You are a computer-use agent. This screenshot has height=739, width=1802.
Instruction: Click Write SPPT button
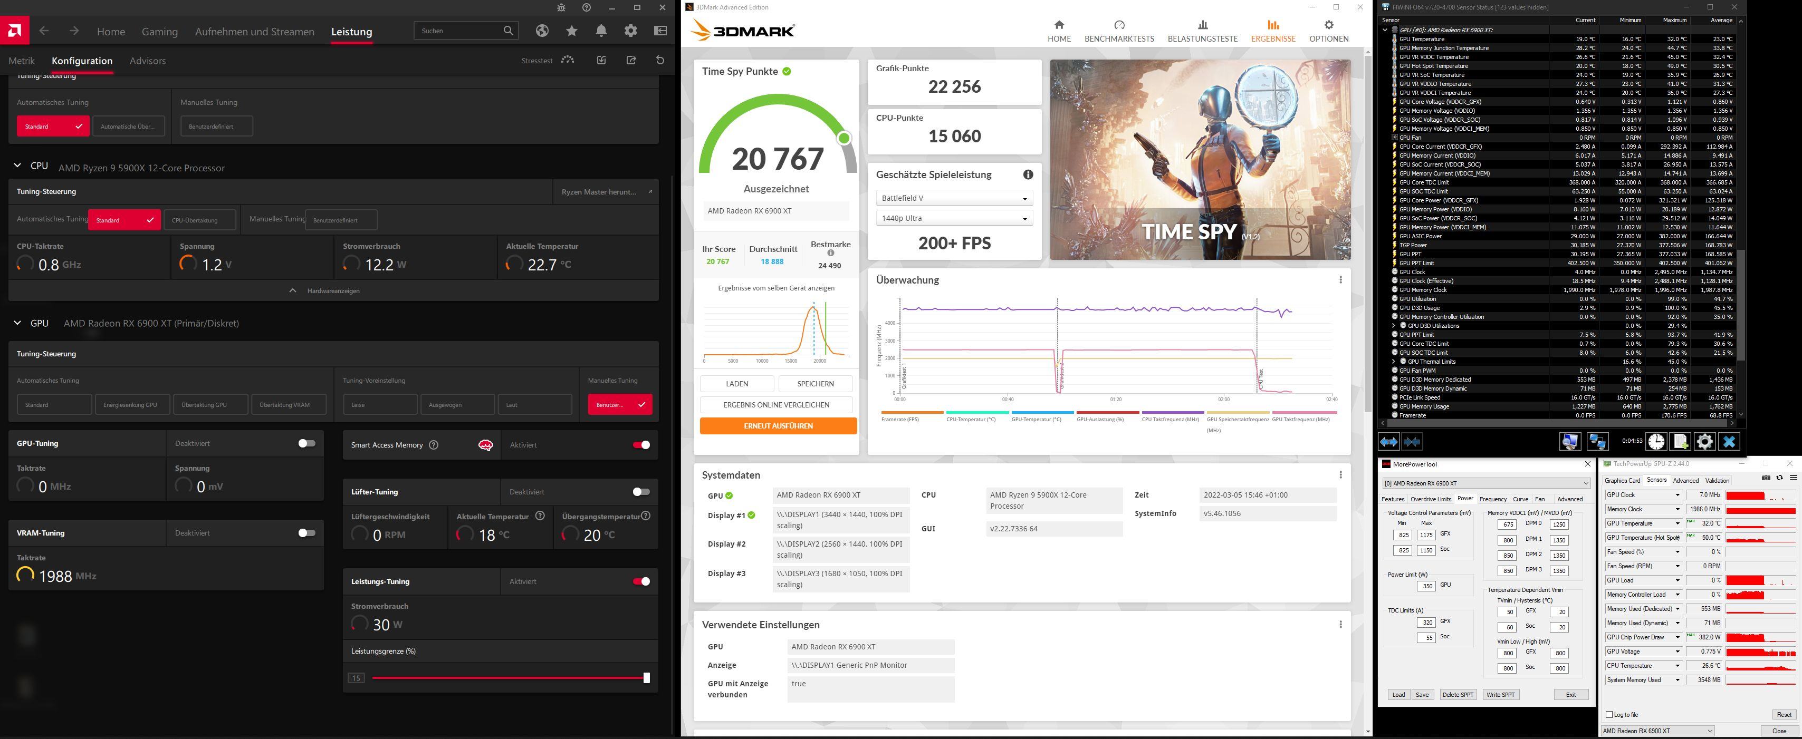click(1500, 694)
